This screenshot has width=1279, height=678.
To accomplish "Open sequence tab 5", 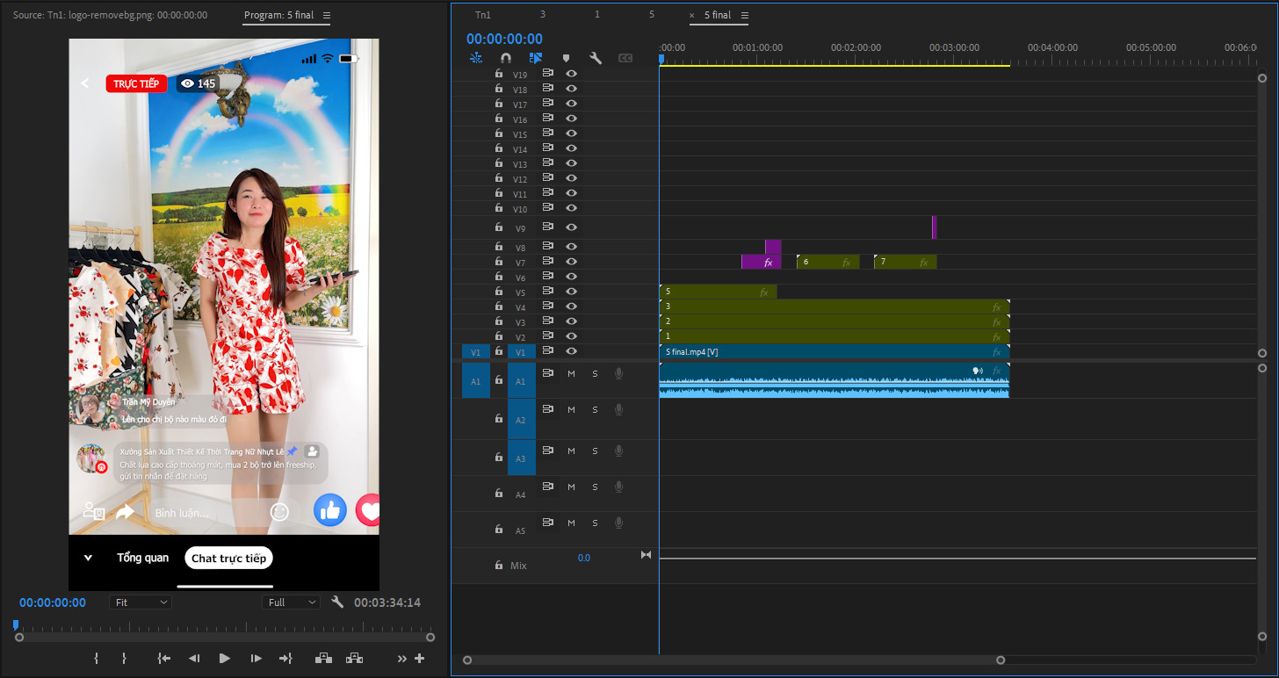I will click(651, 15).
